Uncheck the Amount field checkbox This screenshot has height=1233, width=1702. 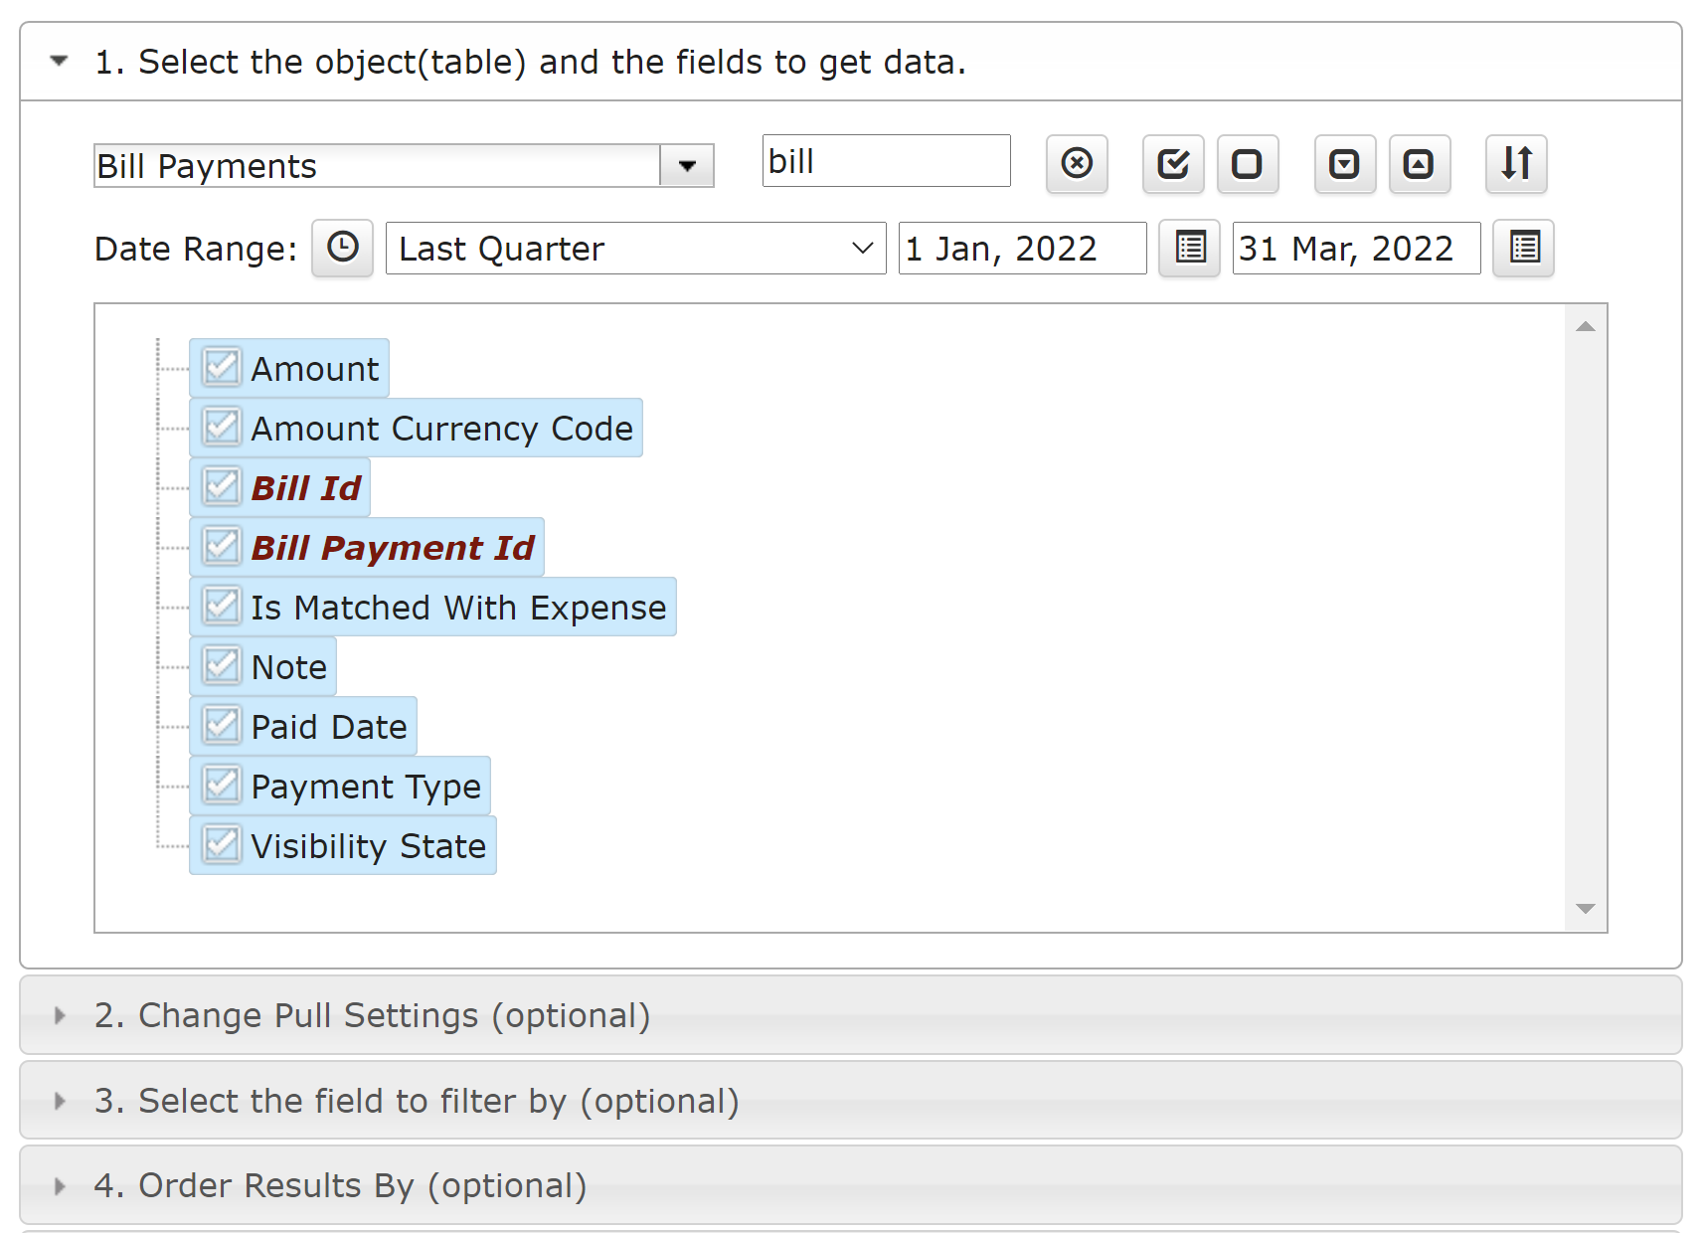pyautogui.click(x=222, y=368)
